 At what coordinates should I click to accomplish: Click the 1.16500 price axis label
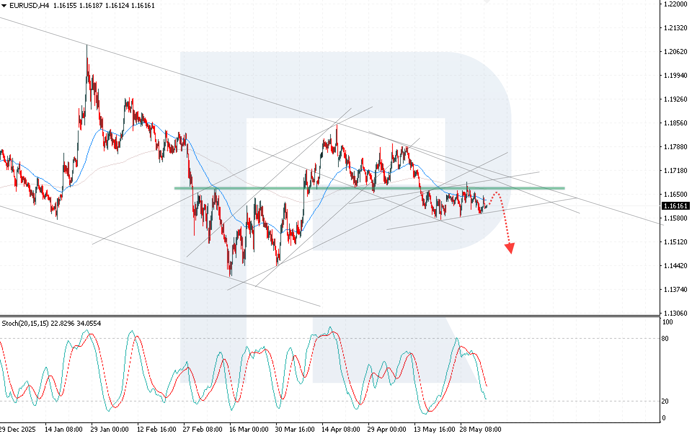click(x=675, y=194)
